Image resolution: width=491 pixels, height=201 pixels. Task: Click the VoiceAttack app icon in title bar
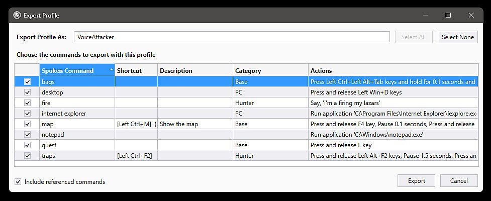tap(17, 16)
